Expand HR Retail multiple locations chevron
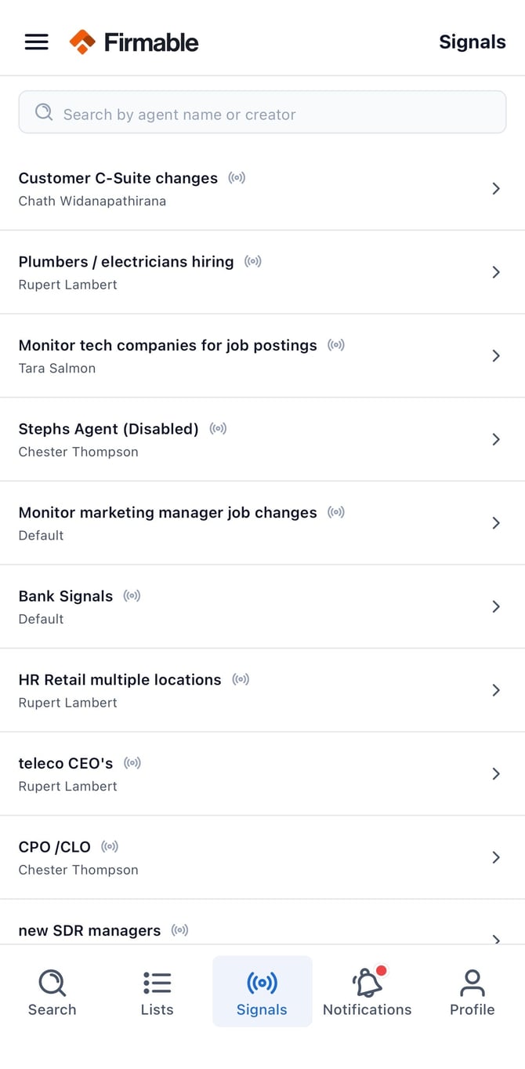The height and width of the screenshot is (1069, 525). tap(496, 690)
